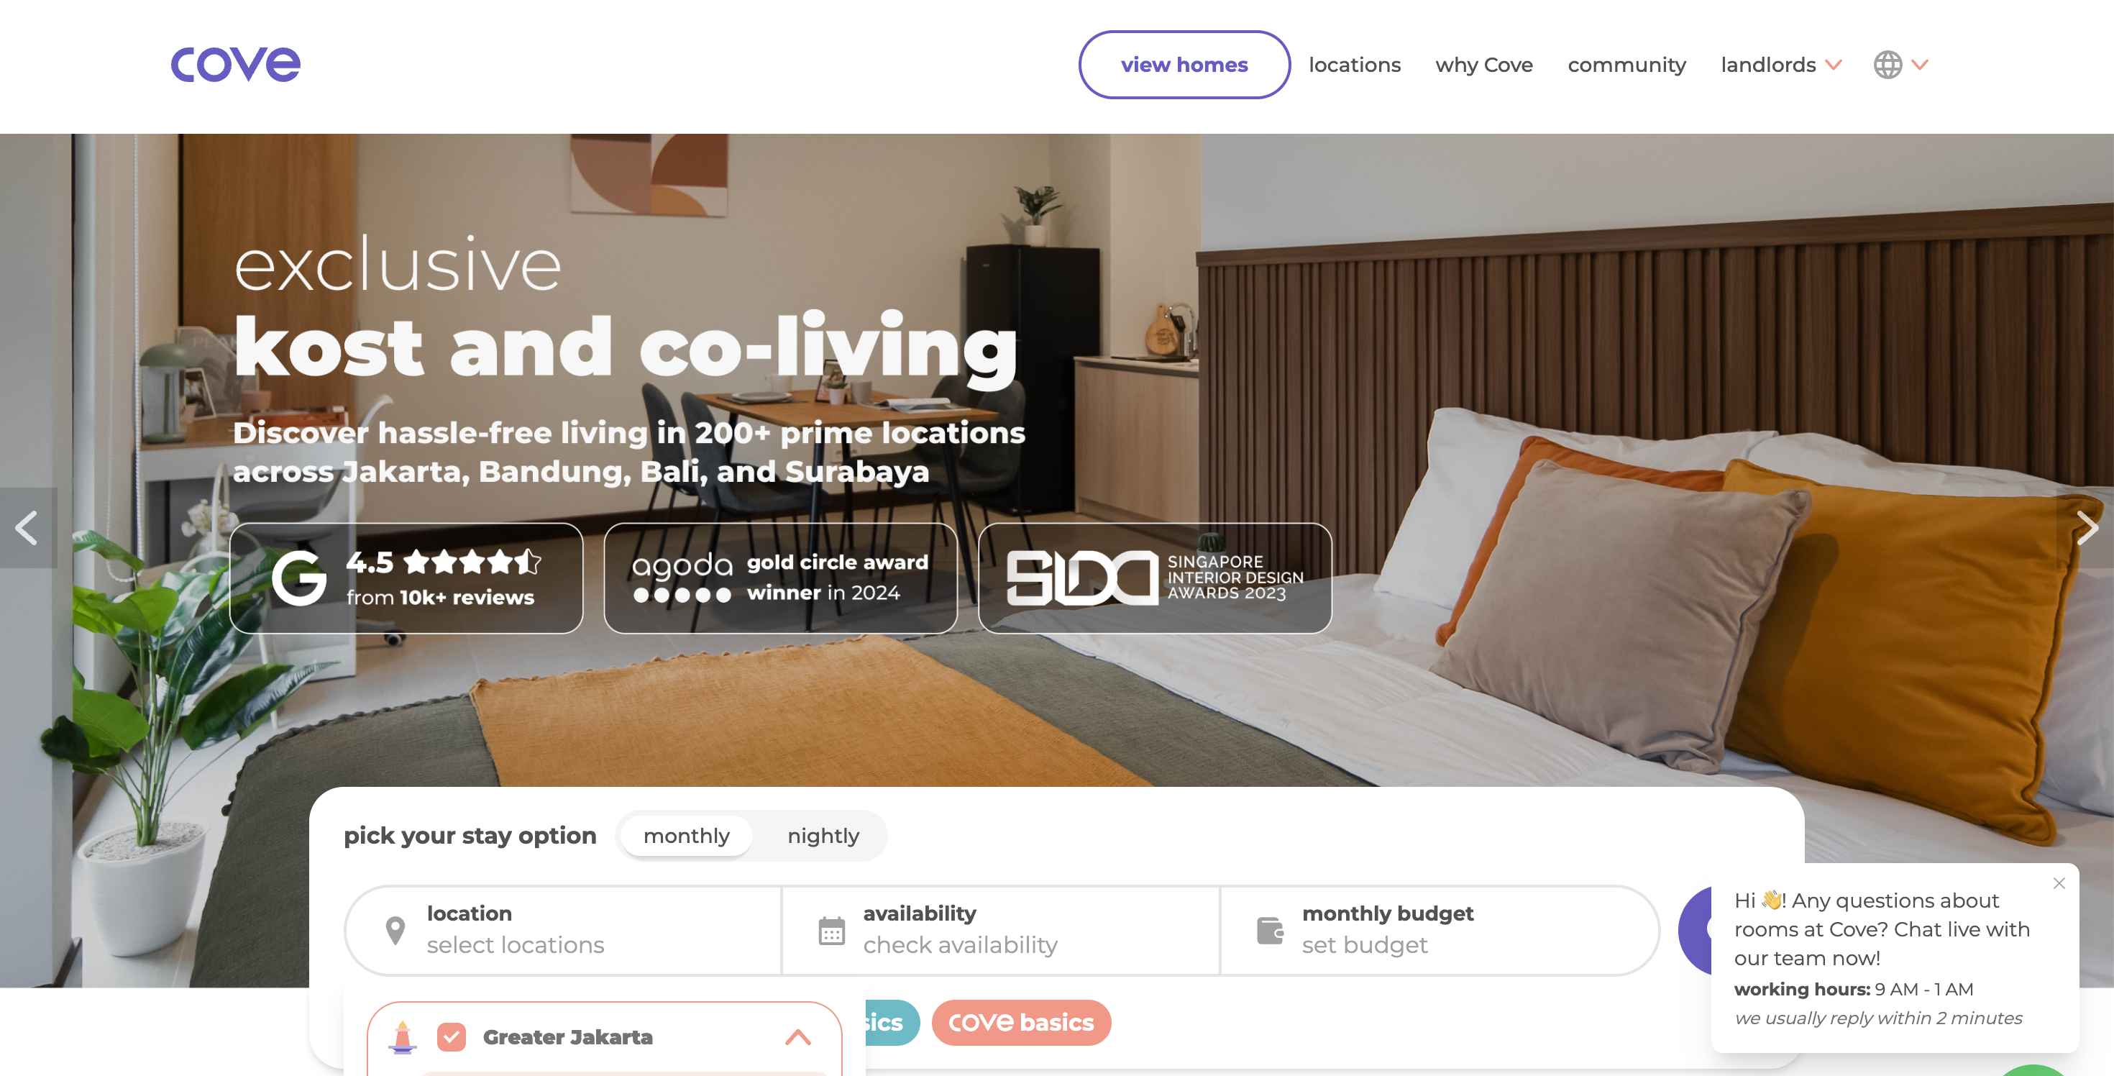
Task: Click the view homes button
Action: [x=1184, y=65]
